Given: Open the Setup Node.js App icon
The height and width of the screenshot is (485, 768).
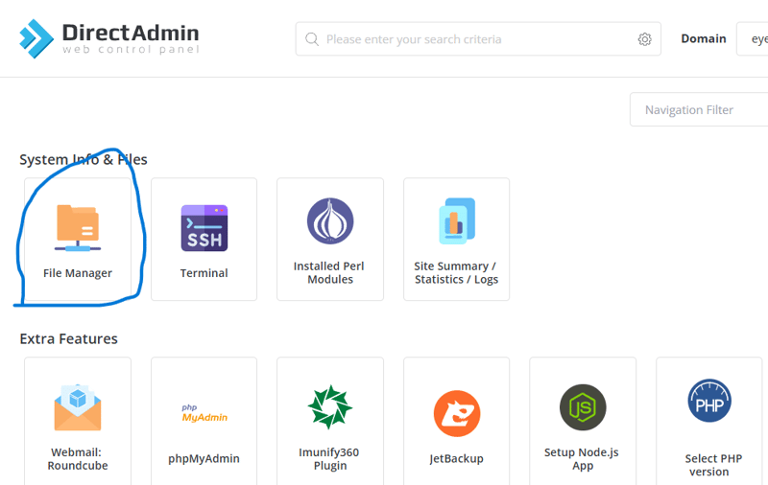Looking at the screenshot, I should [x=583, y=407].
